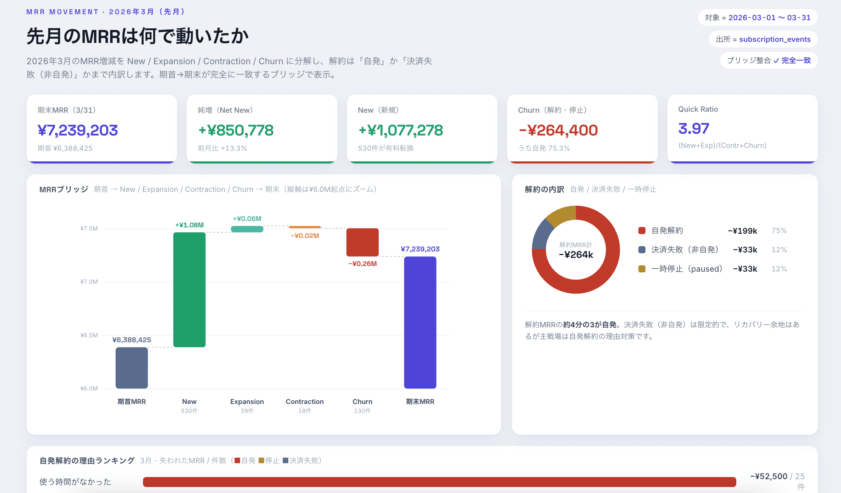The image size is (841, 493).
Task: Click the 18件 count under Contraction
Action: pyautogui.click(x=305, y=411)
